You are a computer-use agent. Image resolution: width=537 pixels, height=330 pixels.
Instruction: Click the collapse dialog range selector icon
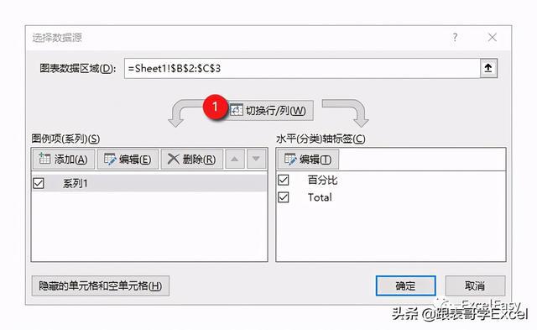click(488, 68)
